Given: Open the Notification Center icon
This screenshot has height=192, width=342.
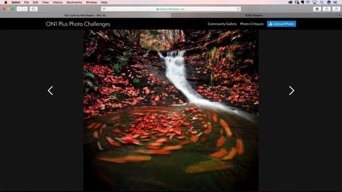Looking at the screenshot, I should pos(336,2).
